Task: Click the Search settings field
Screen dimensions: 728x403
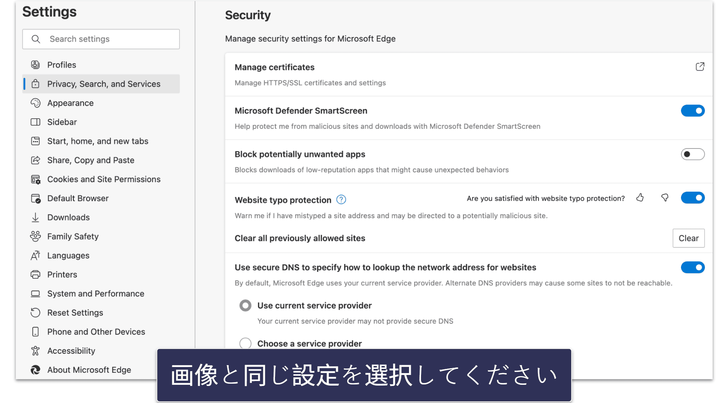Action: pos(101,39)
